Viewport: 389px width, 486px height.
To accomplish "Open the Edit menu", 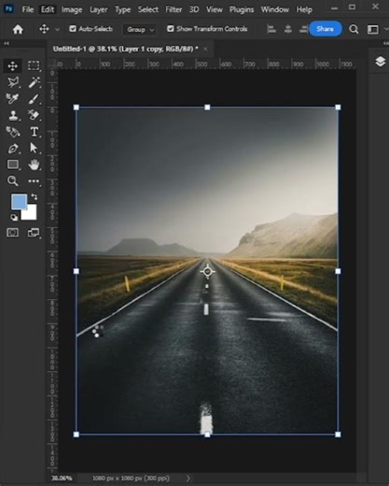I will pyautogui.click(x=48, y=9).
